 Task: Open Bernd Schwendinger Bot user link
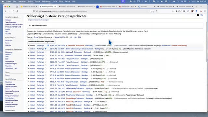pyautogui.click(x=75, y=49)
